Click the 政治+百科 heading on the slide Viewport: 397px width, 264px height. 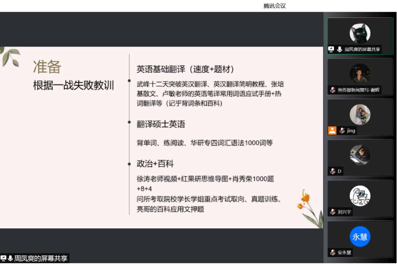click(155, 164)
